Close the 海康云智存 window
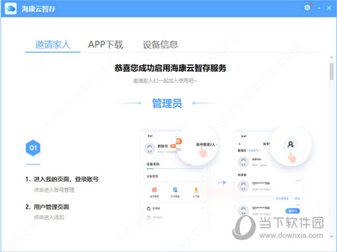Viewport: 337px width, 252px height. tap(329, 8)
